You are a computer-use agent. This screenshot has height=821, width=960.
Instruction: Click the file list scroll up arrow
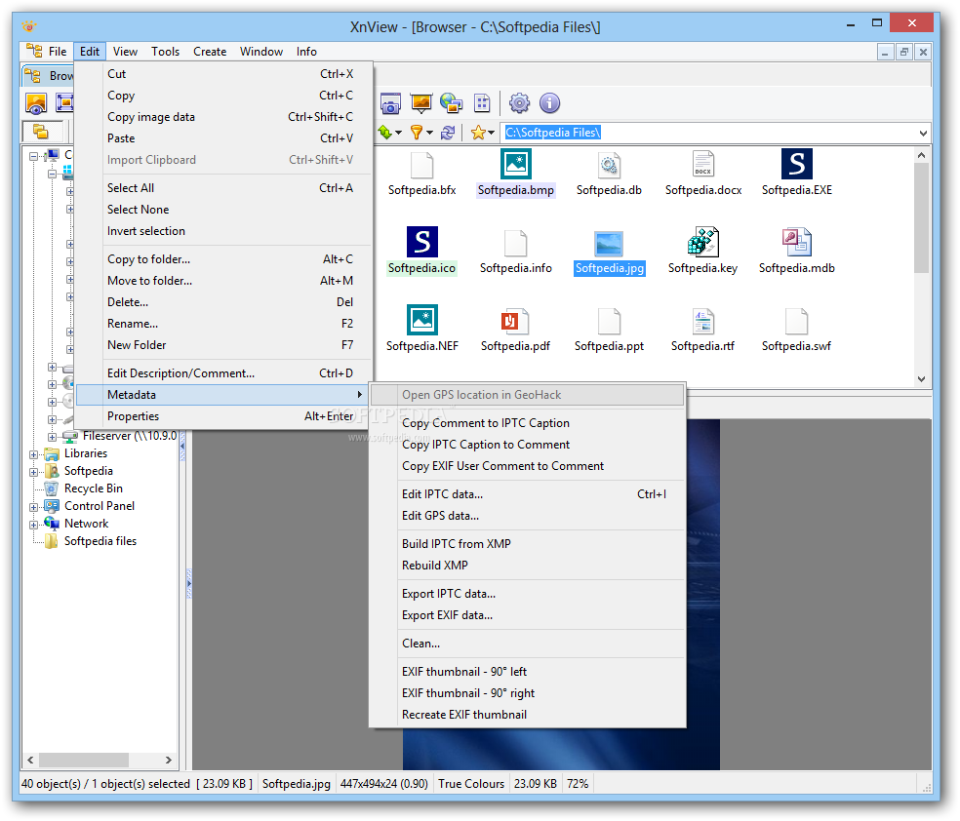click(x=921, y=155)
